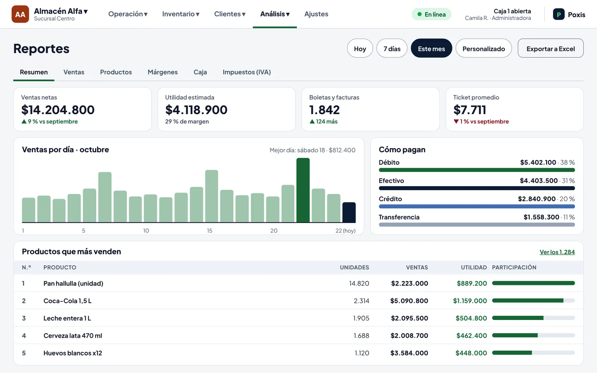Image resolution: width=597 pixels, height=373 pixels.
Task: Select the Hoy date range
Action: coord(360,48)
